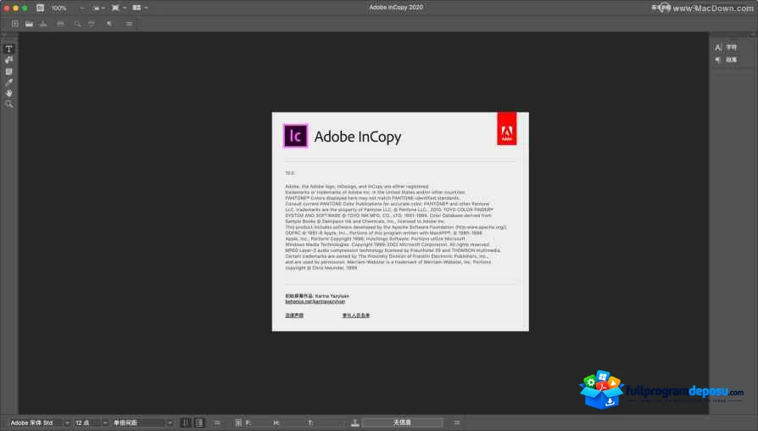
Task: Click the save toolbar icon
Action: [x=43, y=24]
